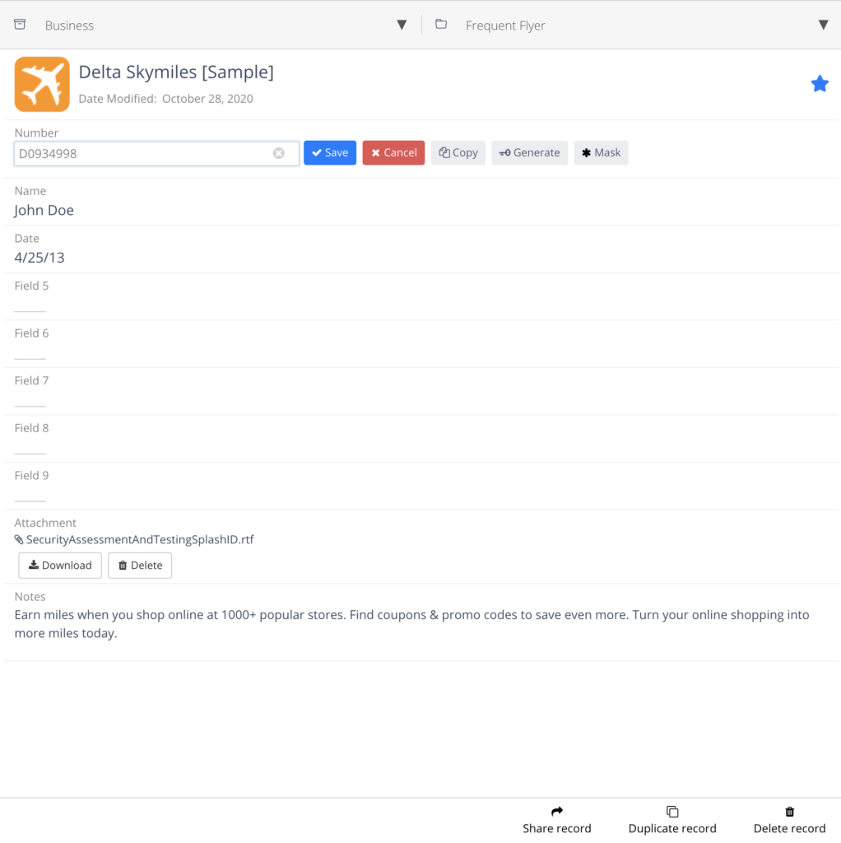
Task: Clear the Number field with the x icon
Action: pos(279,153)
